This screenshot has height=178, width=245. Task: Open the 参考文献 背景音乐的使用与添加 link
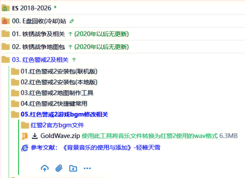(95, 147)
